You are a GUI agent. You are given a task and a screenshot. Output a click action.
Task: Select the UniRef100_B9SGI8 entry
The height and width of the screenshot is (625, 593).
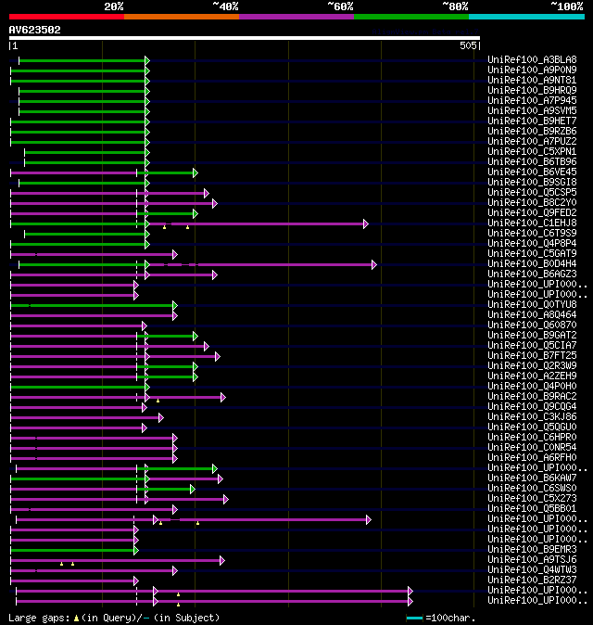pos(532,182)
